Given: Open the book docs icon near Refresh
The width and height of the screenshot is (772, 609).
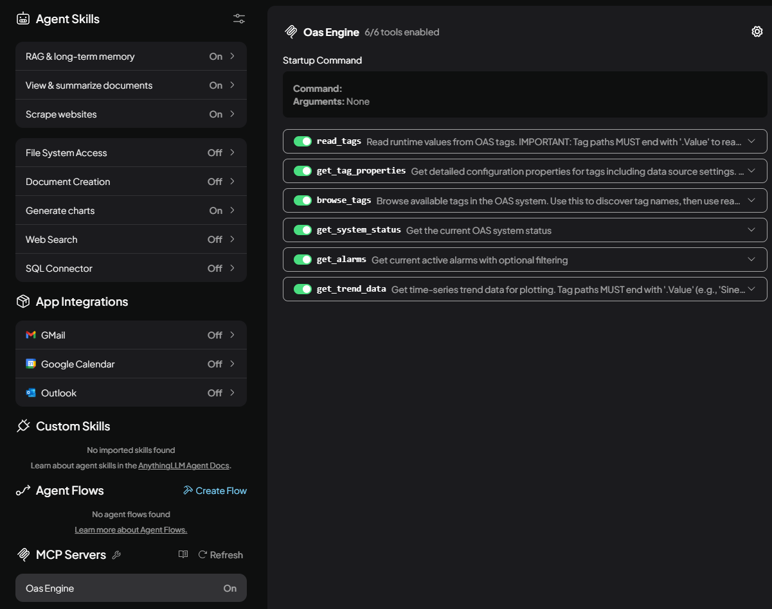Looking at the screenshot, I should click(183, 554).
